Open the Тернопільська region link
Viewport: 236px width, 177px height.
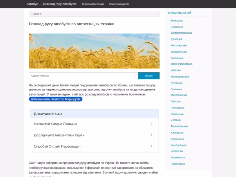click(179, 126)
